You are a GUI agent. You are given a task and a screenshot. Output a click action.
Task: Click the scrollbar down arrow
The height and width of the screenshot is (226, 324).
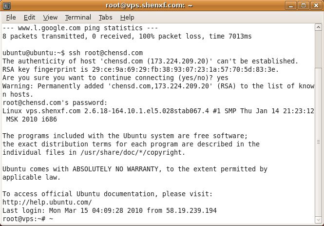(x=318, y=220)
